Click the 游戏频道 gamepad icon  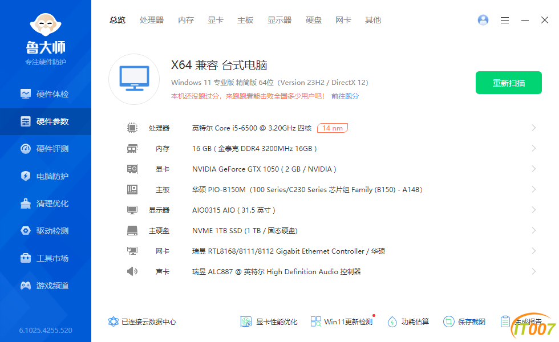tap(26, 286)
